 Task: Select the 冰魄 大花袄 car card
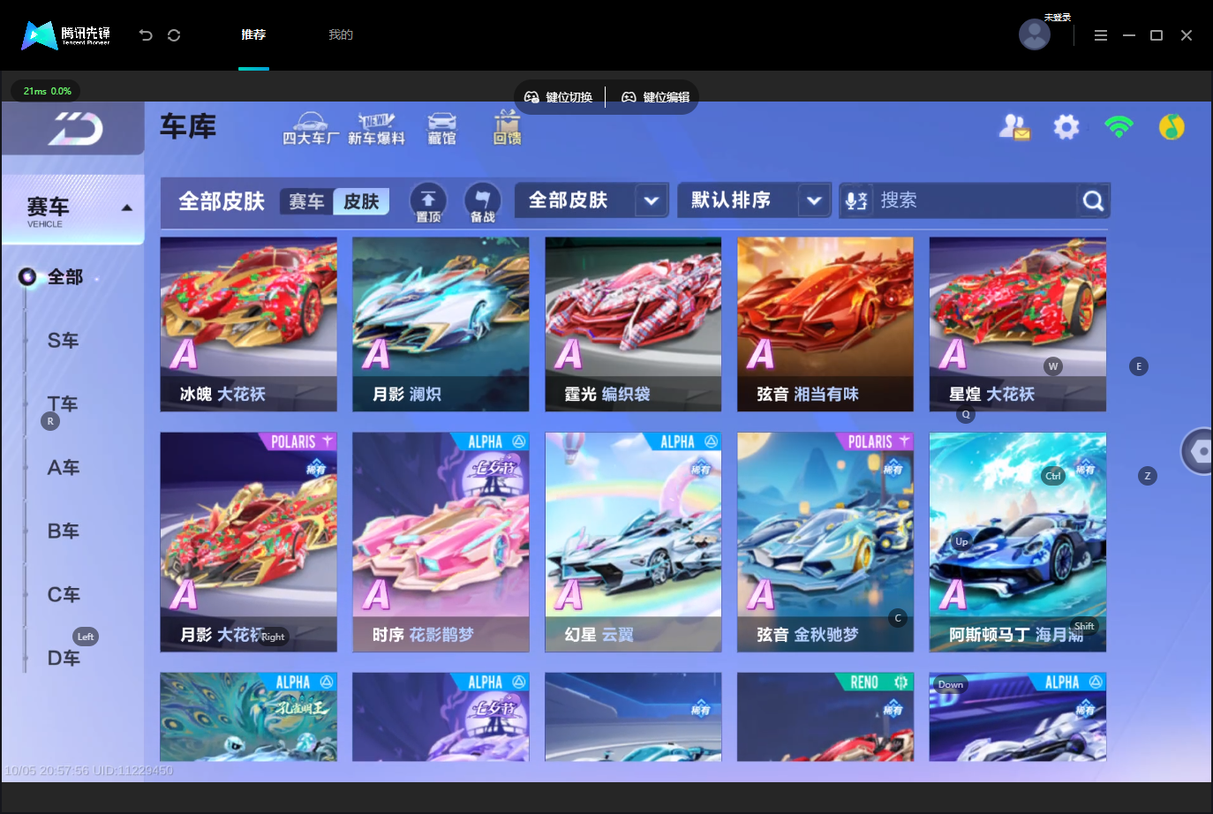point(249,324)
